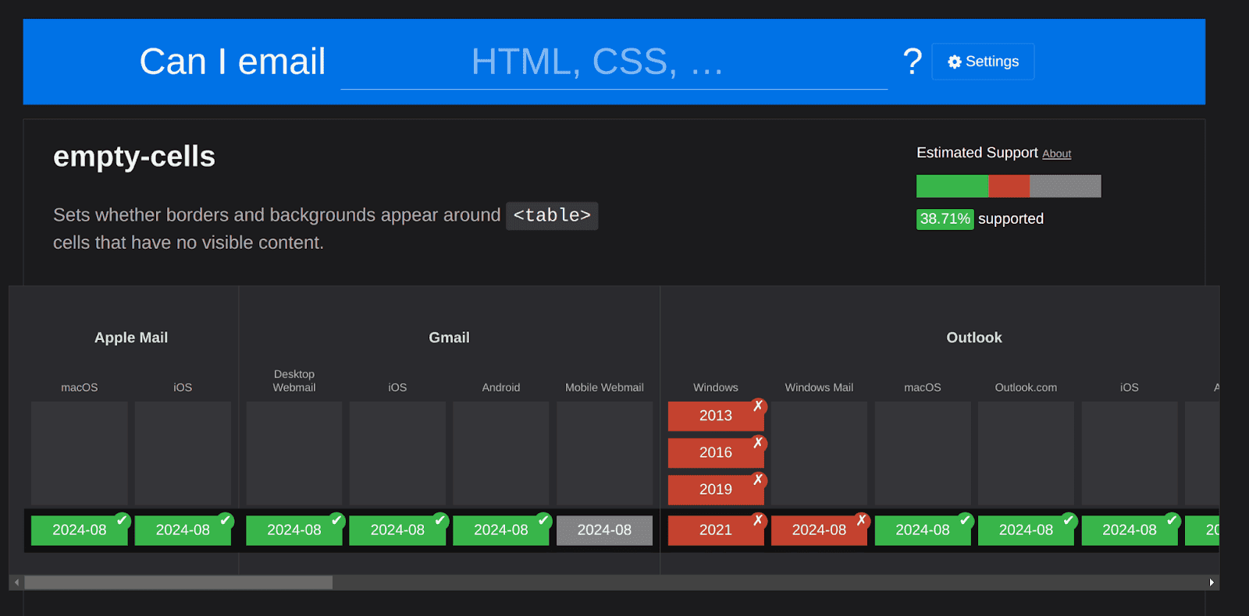Viewport: 1249px width, 616px height.
Task: Select Gmail iOS 2024-08 result
Action: pyautogui.click(x=397, y=530)
